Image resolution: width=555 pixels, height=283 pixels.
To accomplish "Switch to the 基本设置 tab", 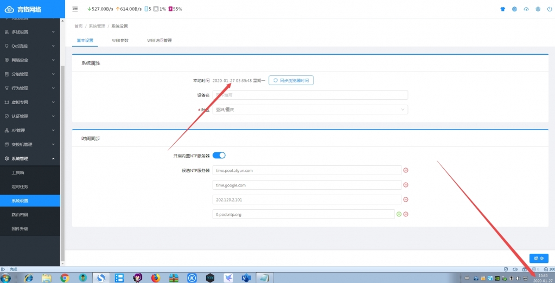I will point(85,41).
